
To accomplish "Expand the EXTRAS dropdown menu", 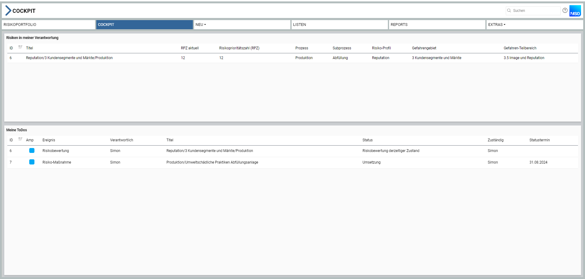I will point(497,25).
